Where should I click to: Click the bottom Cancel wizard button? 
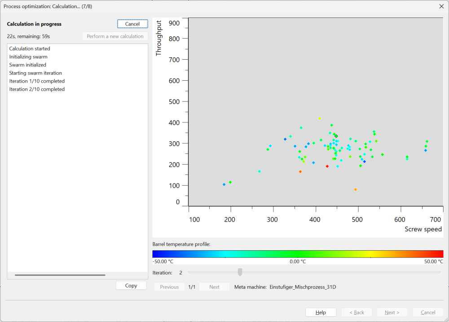tap(428, 312)
